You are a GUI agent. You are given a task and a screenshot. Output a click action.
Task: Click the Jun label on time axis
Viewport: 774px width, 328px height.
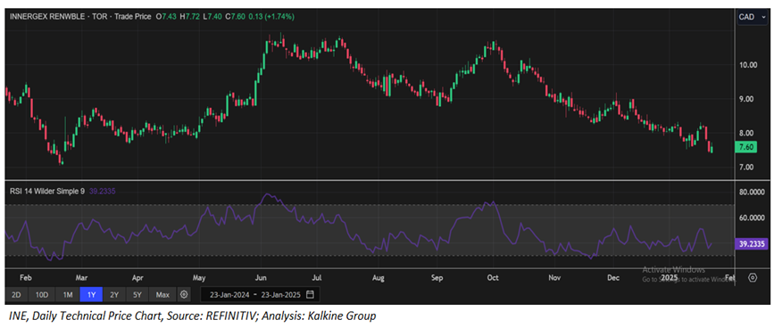(261, 278)
